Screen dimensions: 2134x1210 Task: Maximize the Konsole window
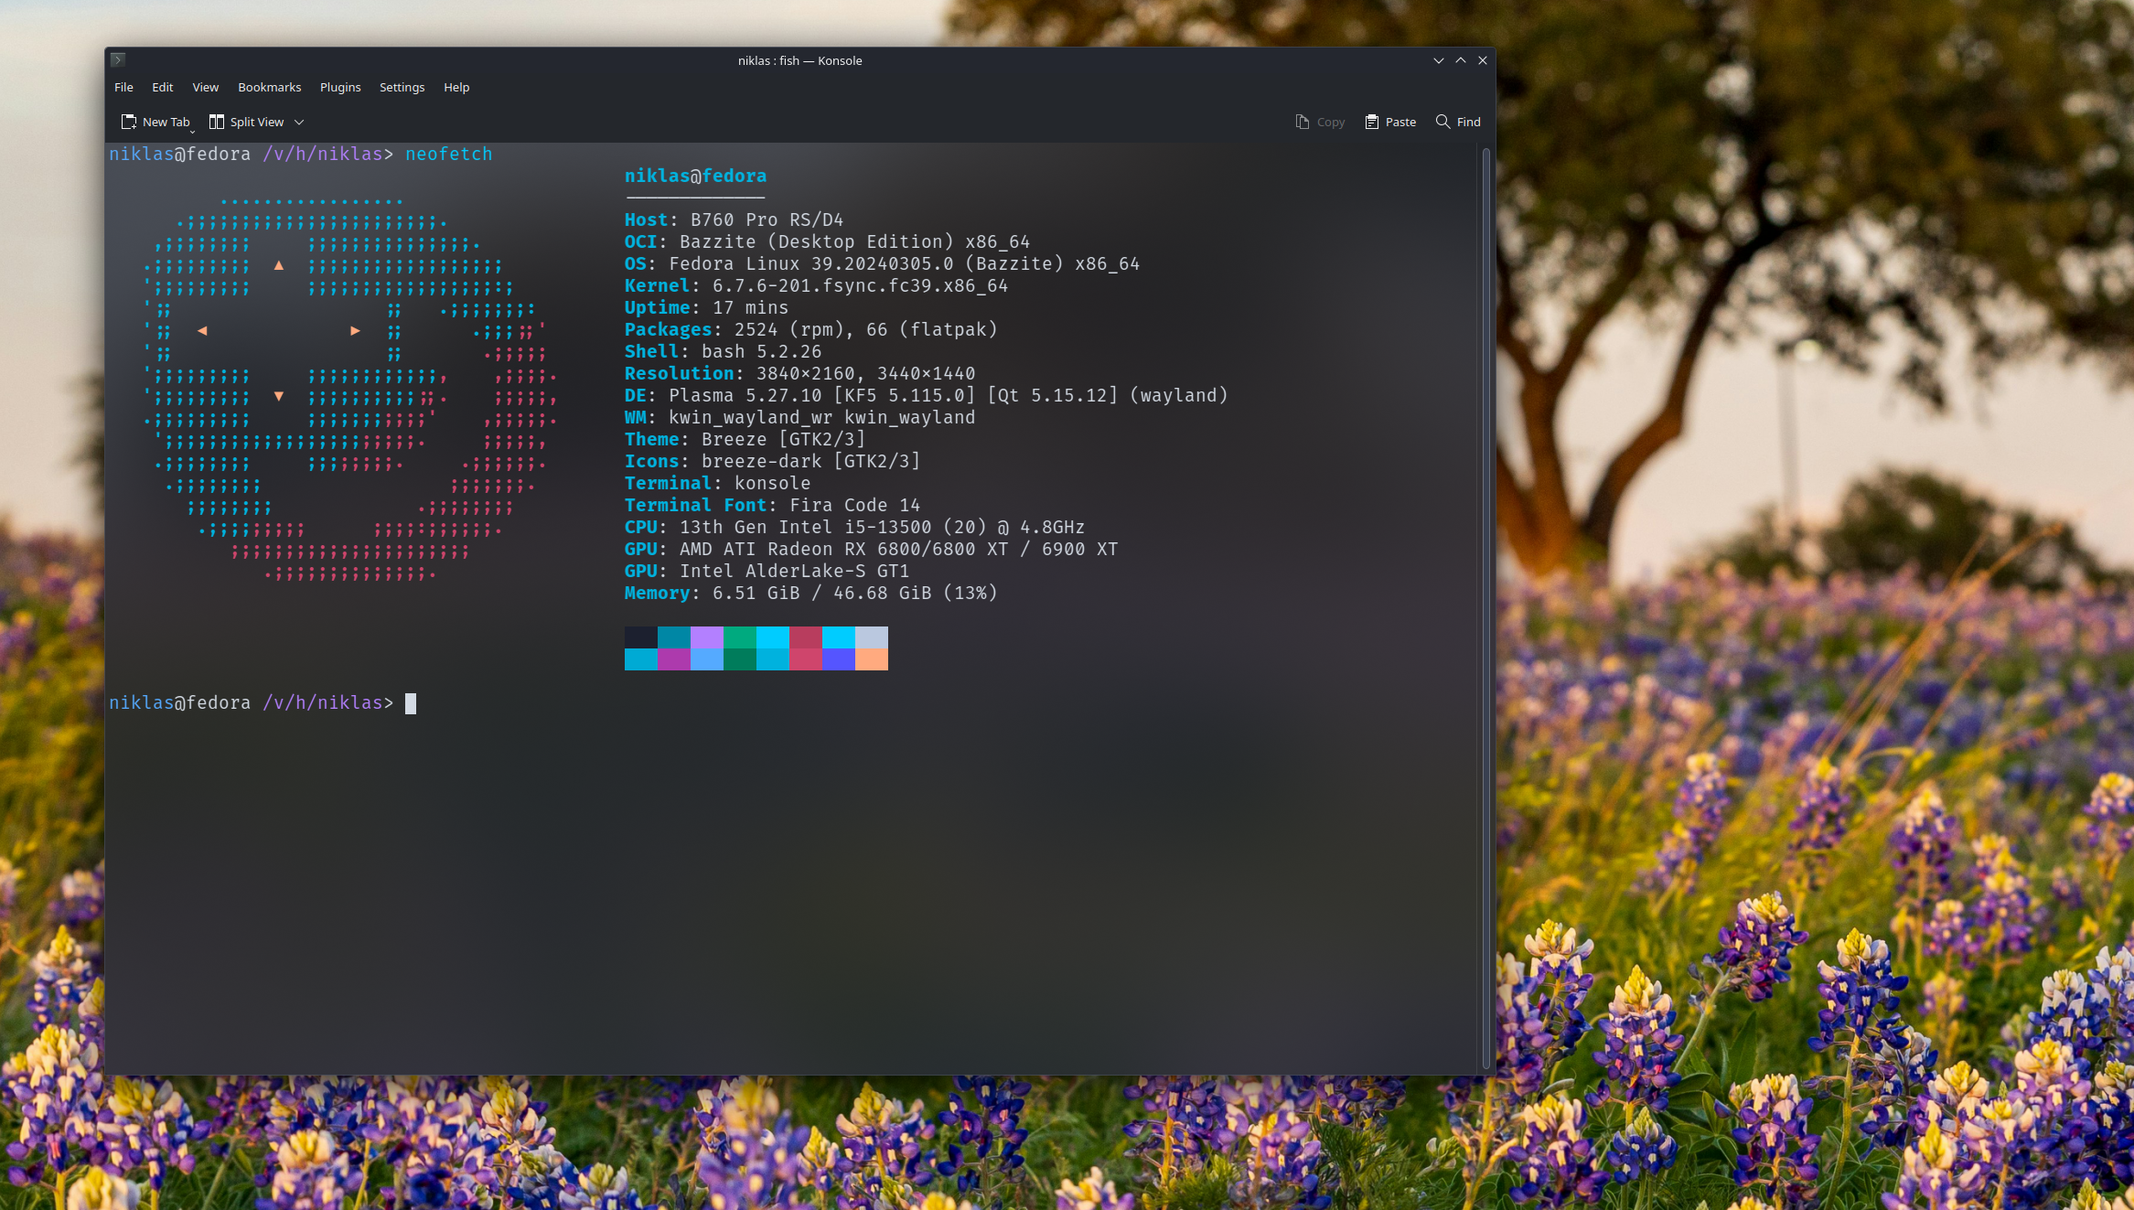click(x=1461, y=60)
